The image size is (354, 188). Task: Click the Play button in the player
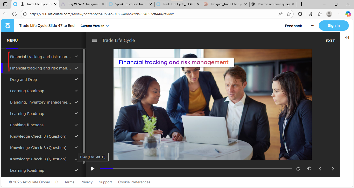click(93, 169)
